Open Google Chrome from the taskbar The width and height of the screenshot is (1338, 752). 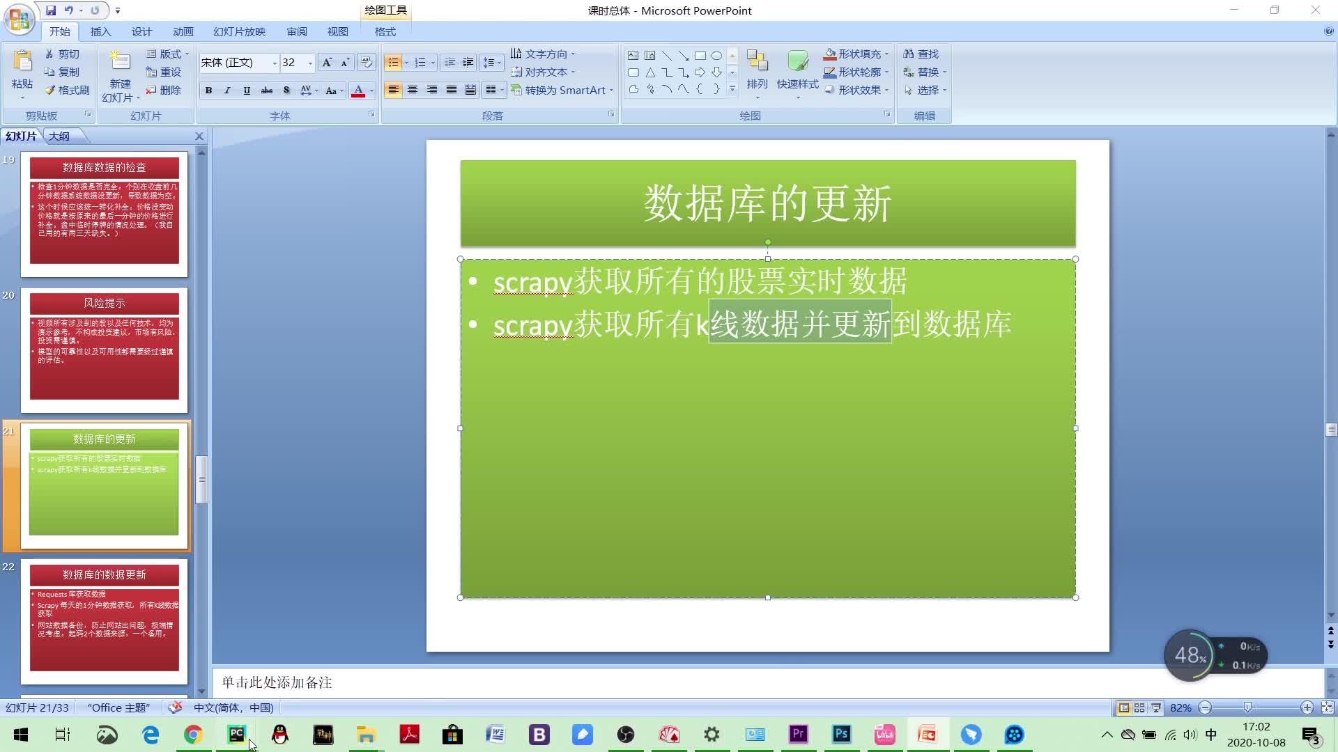point(194,734)
